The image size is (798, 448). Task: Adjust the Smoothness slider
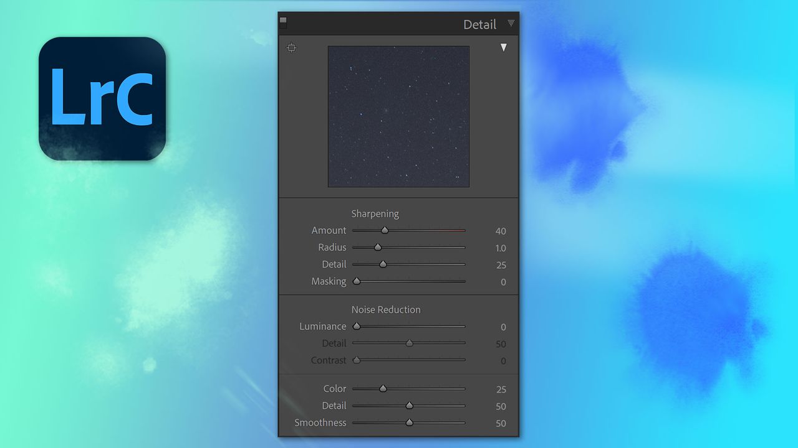click(x=409, y=422)
